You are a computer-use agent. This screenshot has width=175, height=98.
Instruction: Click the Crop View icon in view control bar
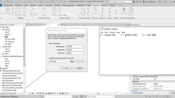(49, 93)
